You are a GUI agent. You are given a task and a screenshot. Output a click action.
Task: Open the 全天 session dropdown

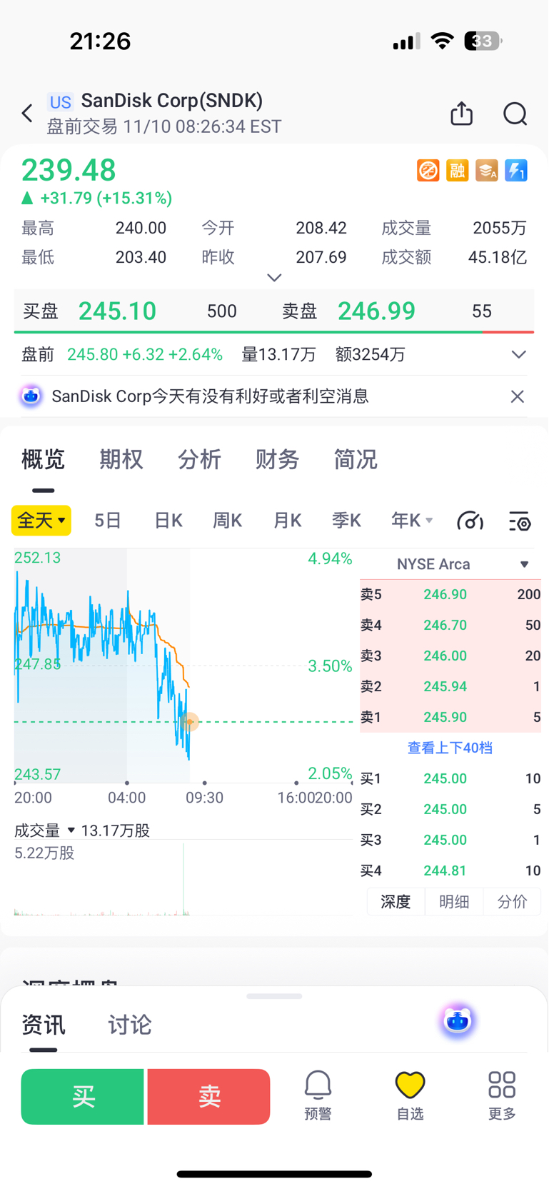tap(41, 521)
